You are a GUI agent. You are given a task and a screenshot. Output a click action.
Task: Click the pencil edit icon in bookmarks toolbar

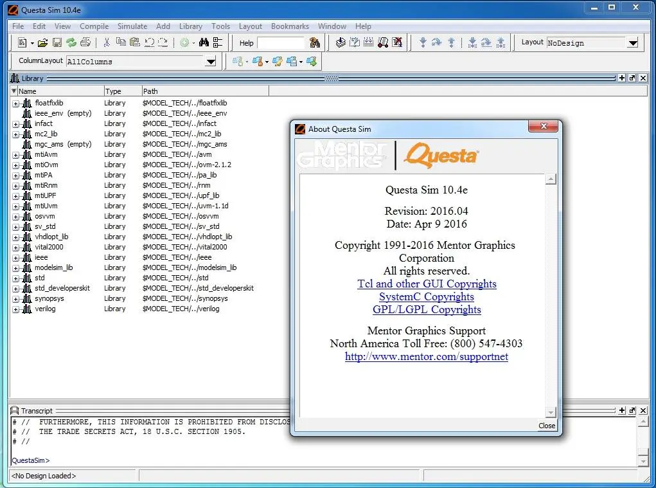[x=278, y=62]
